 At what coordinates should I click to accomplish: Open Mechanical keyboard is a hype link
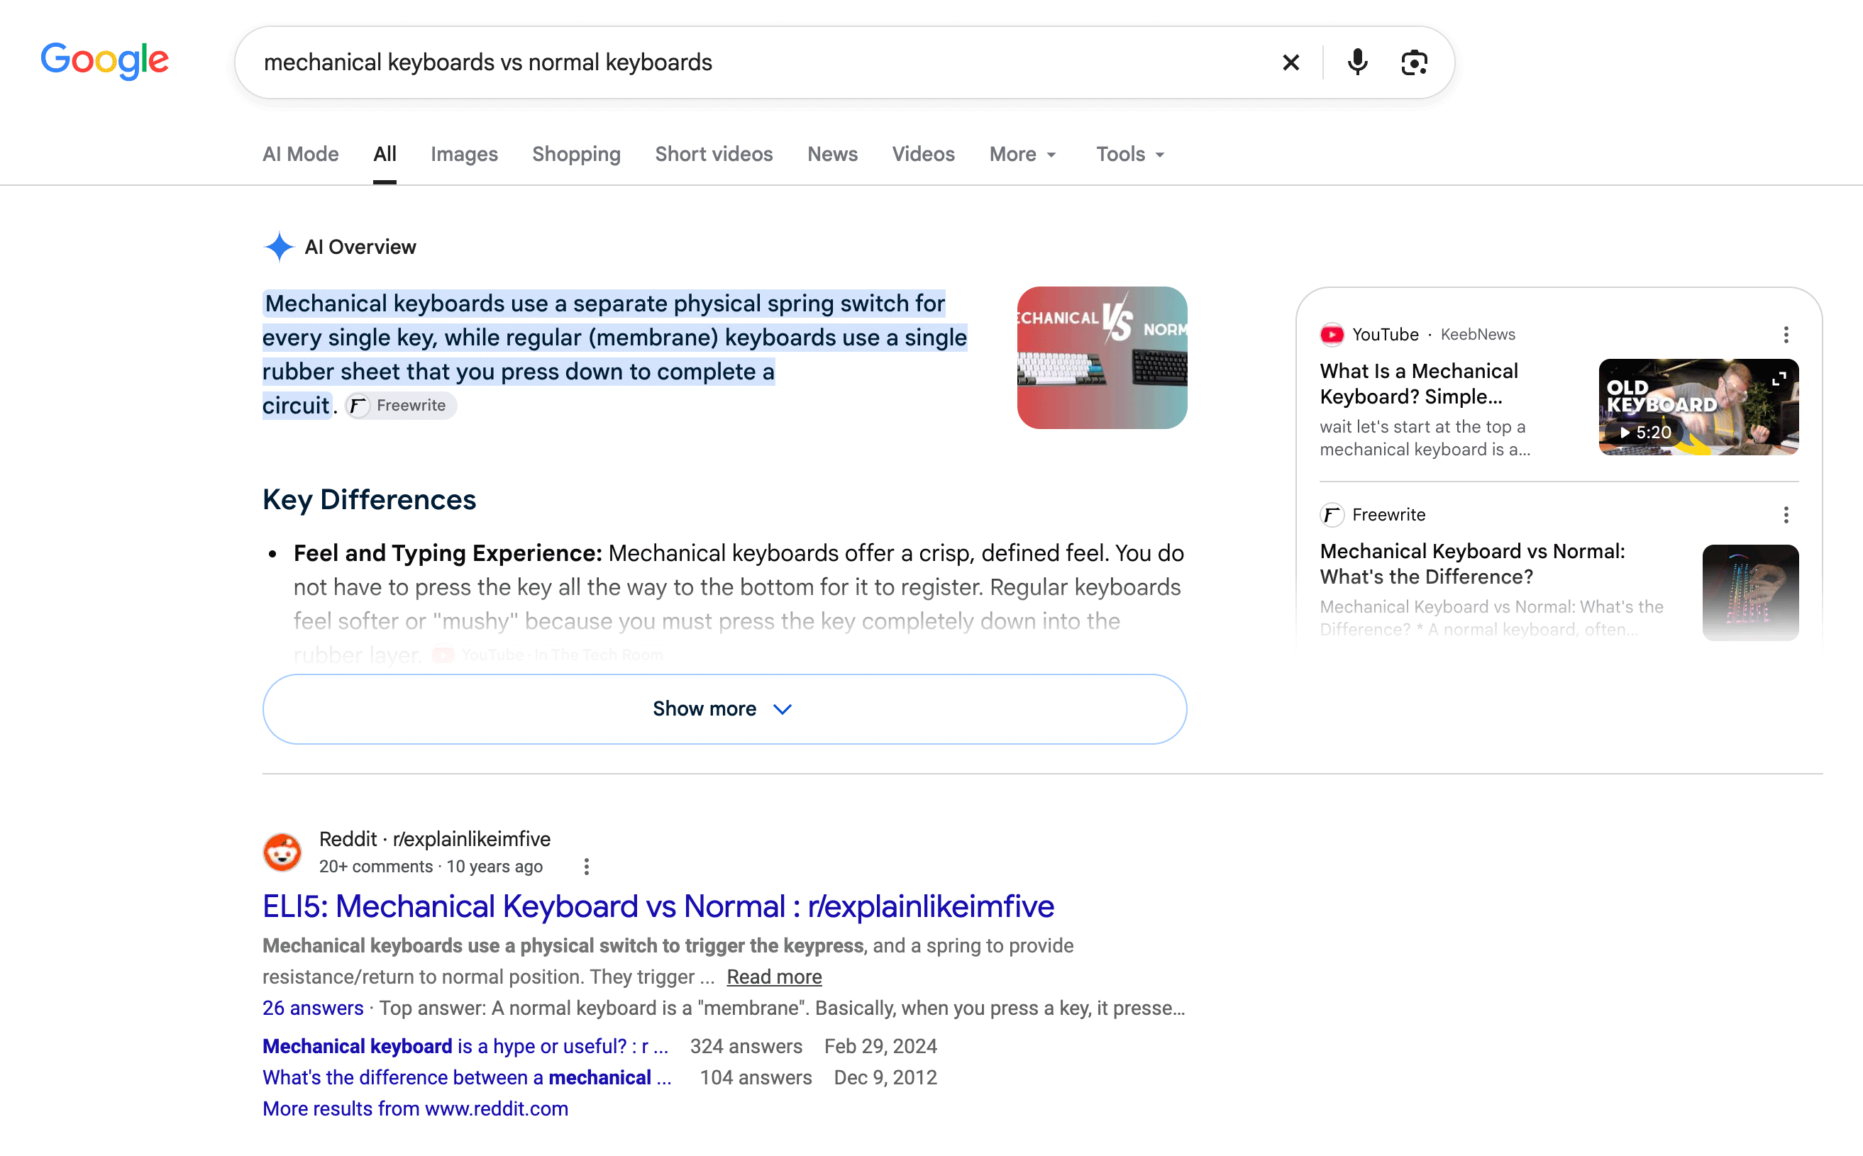[x=465, y=1046]
